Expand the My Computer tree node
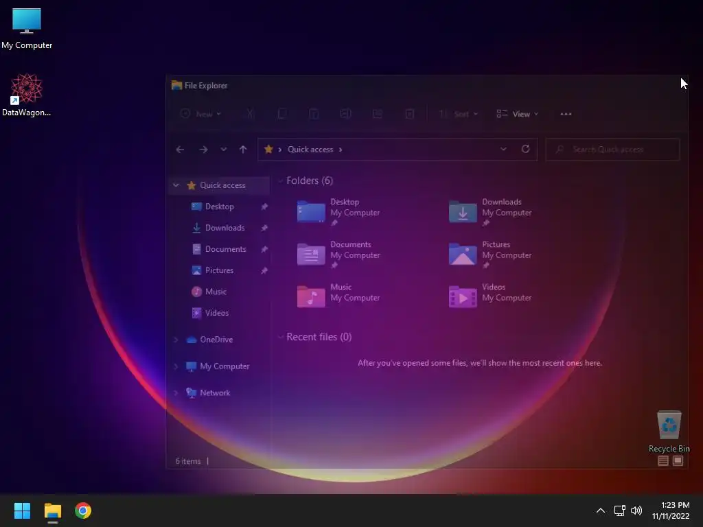Viewport: 703px width, 527px height. pyautogui.click(x=176, y=366)
